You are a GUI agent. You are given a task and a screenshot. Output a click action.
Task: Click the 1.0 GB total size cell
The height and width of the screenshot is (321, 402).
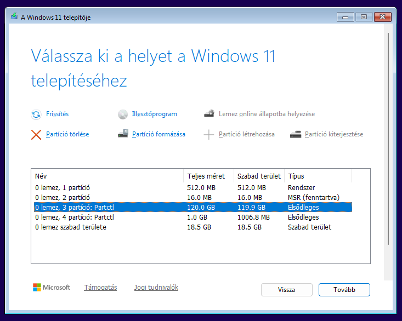[197, 217]
